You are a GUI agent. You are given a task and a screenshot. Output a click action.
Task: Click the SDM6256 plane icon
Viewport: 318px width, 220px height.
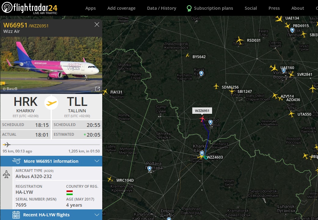(216, 86)
